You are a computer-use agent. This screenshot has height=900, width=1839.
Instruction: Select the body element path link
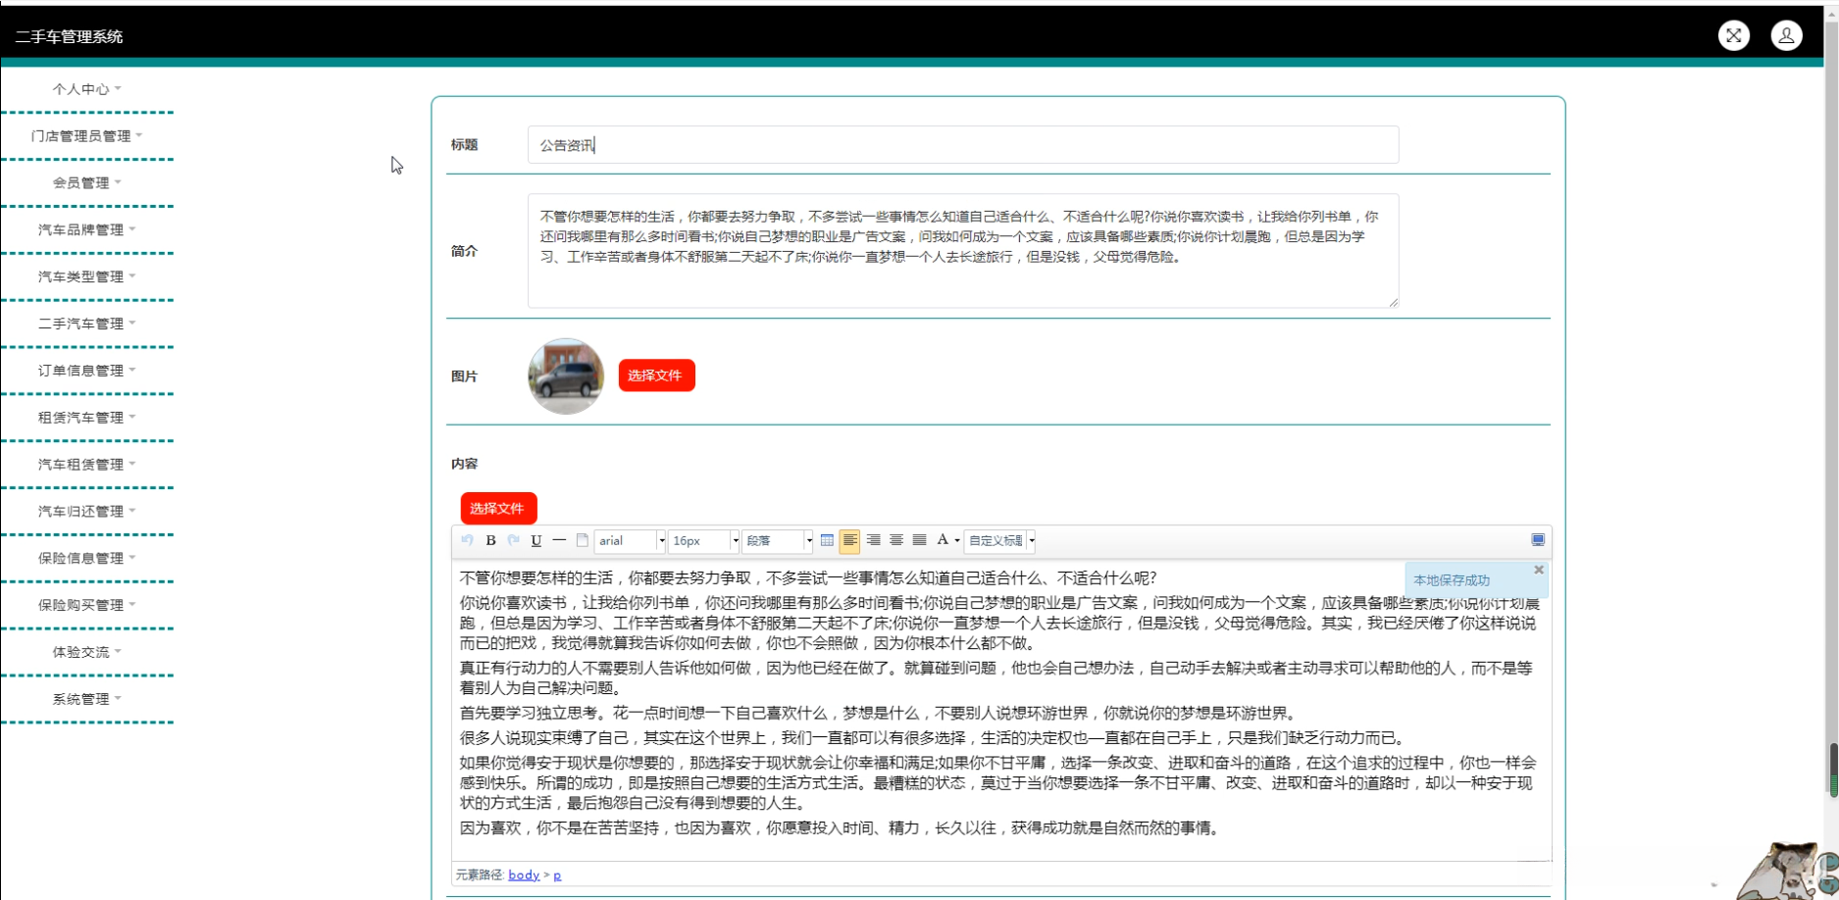coord(524,875)
